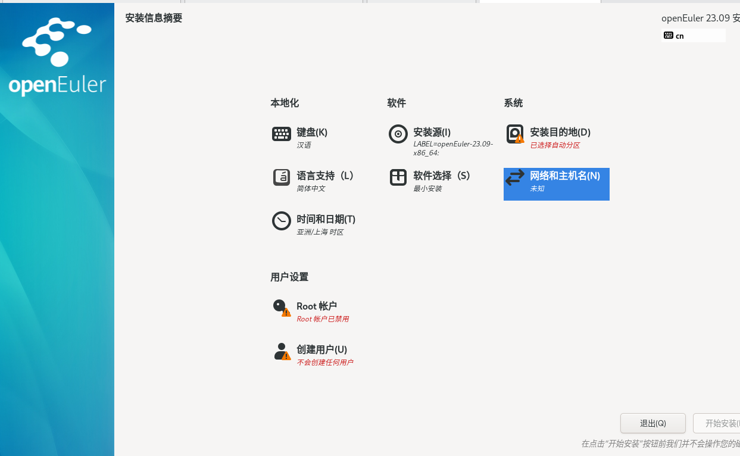Click the keyboard icon next to cn
Screen dimensions: 740x456
coord(669,36)
